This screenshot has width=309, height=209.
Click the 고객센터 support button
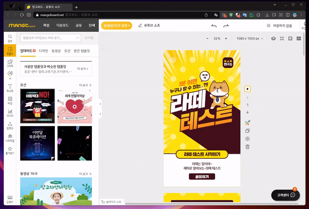285,195
